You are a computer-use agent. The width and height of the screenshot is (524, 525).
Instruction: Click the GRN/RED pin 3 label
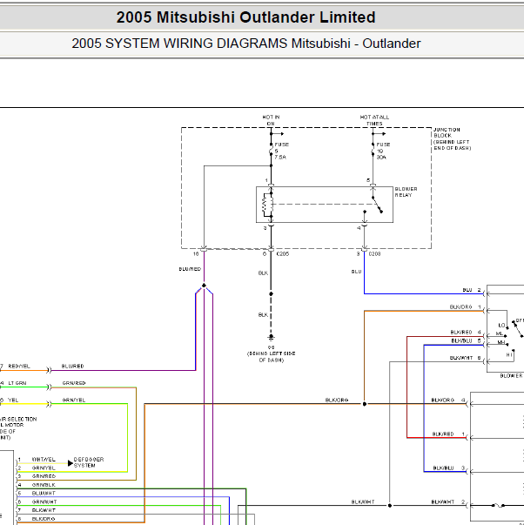coord(44,476)
